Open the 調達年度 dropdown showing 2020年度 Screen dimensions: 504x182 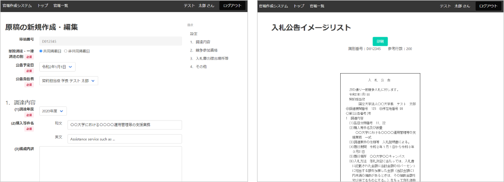pyautogui.click(x=53, y=111)
